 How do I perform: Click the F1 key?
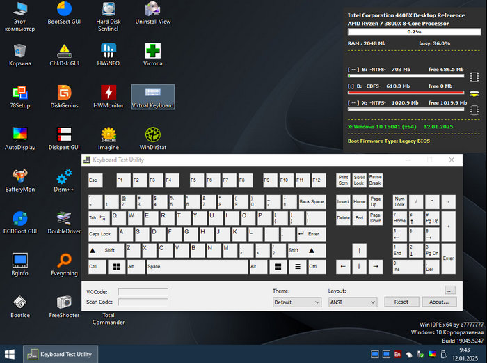124,180
